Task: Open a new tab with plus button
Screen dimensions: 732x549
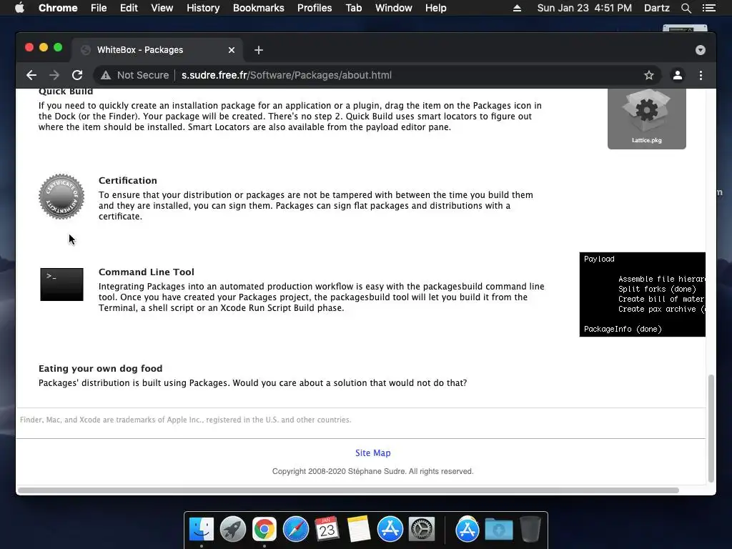Action: [x=259, y=50]
